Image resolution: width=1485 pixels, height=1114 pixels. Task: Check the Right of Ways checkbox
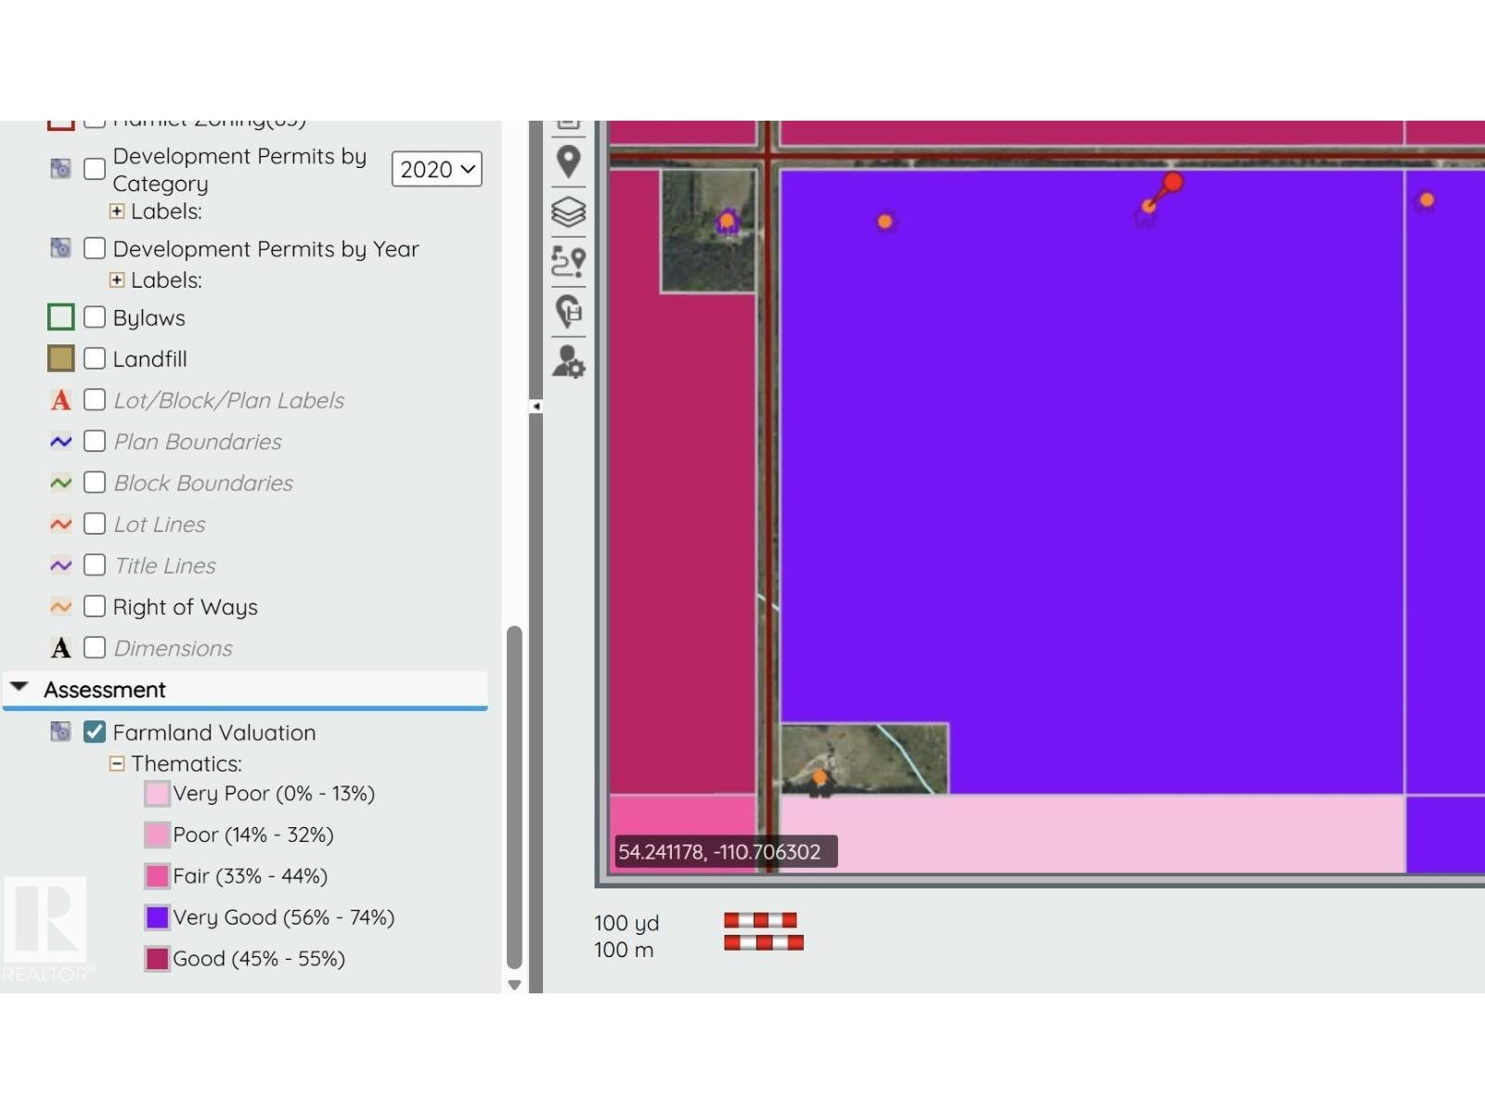click(x=95, y=607)
